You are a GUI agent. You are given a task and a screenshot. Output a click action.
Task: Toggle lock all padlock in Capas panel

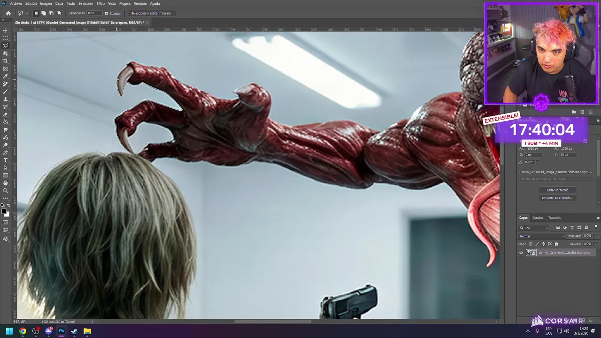click(x=556, y=244)
